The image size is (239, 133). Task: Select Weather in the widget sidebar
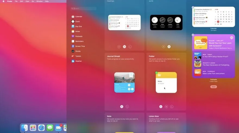point(77,61)
